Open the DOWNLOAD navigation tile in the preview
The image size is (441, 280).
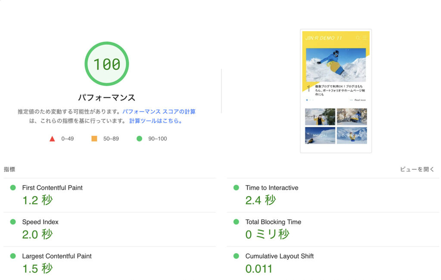click(351, 135)
